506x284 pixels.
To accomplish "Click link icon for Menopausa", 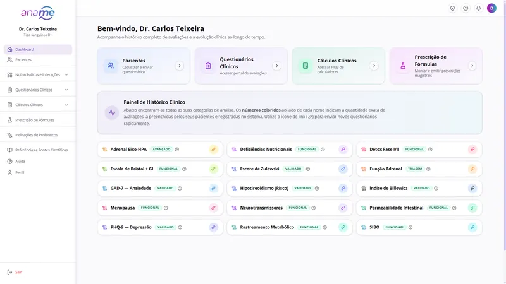I will click(x=213, y=208).
